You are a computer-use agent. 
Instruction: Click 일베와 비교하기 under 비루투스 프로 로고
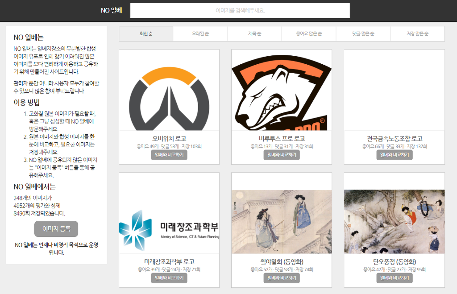(282, 155)
